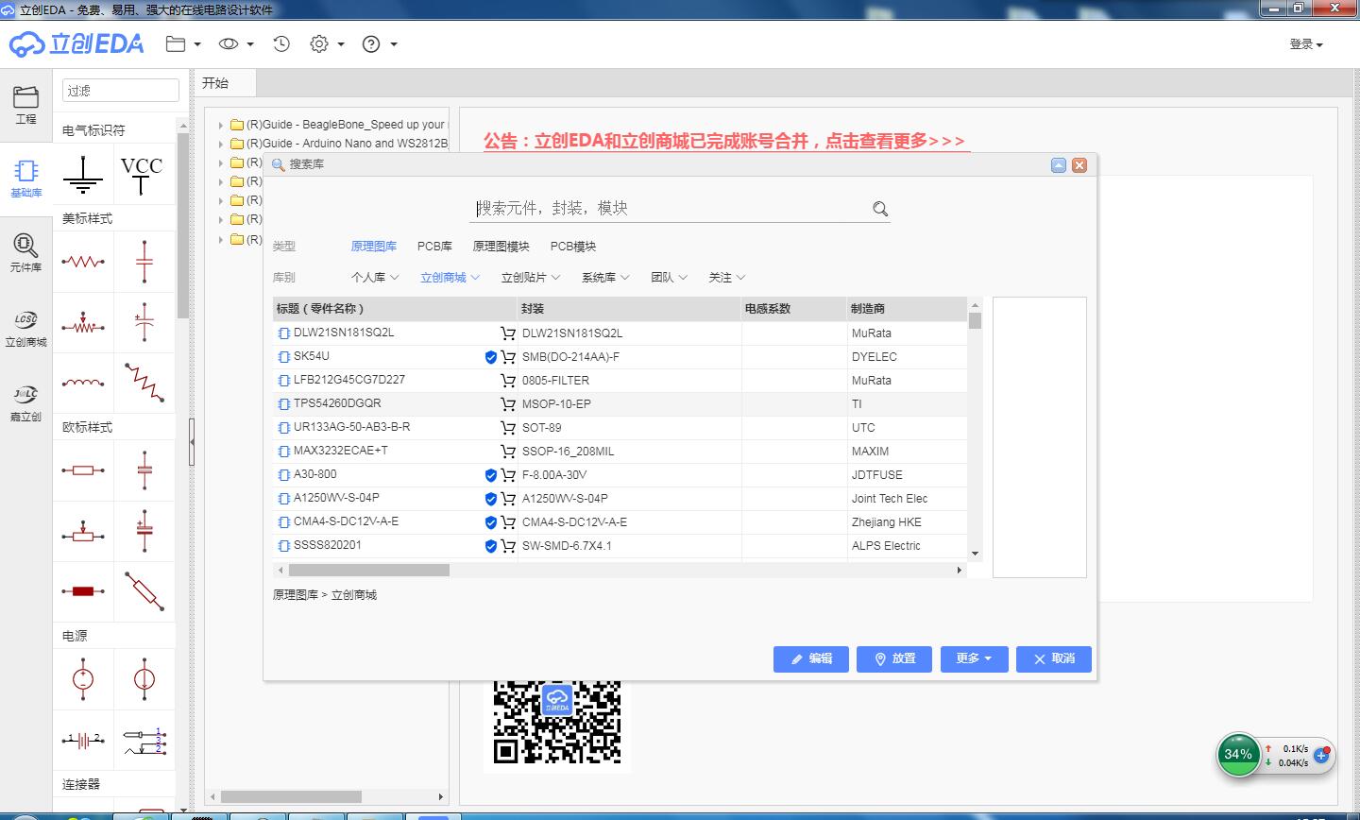Place the ground symbol
This screenshot has width=1360, height=820.
(x=83, y=174)
